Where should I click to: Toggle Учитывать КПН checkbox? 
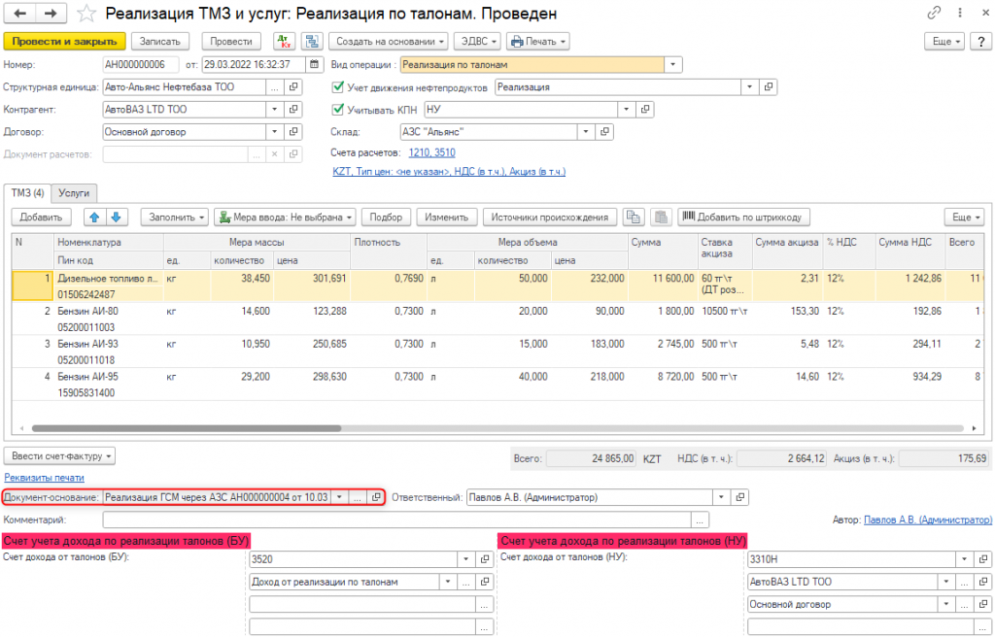(x=339, y=110)
